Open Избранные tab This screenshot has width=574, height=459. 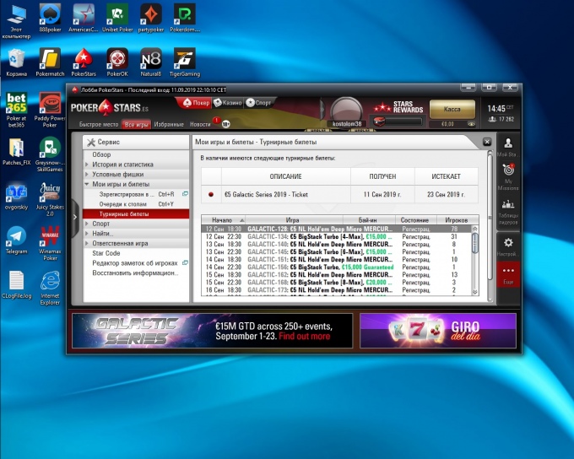169,124
